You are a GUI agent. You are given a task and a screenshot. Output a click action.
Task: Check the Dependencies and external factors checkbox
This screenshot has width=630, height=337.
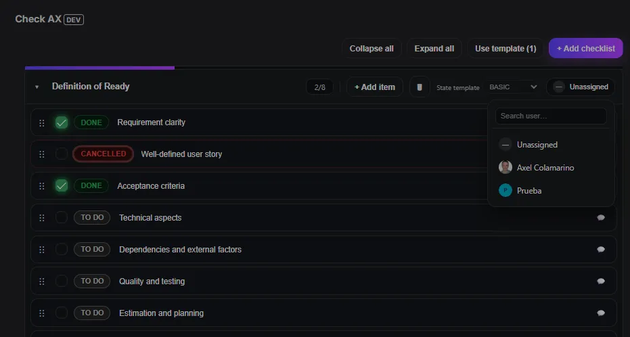tap(62, 249)
